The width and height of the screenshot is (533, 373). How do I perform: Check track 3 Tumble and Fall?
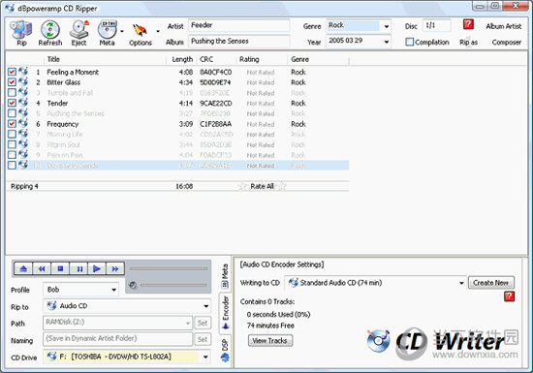point(12,92)
